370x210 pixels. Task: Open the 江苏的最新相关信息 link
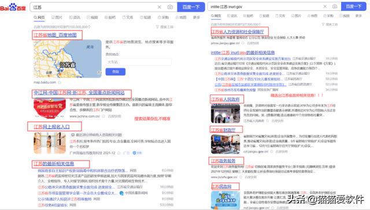54,164
